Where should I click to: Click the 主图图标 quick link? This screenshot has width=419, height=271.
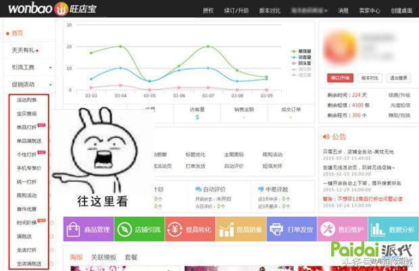click(234, 154)
